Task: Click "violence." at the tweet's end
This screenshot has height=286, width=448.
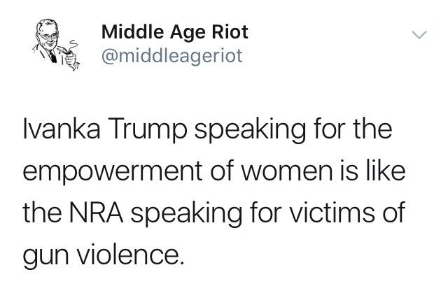Action: [131, 255]
